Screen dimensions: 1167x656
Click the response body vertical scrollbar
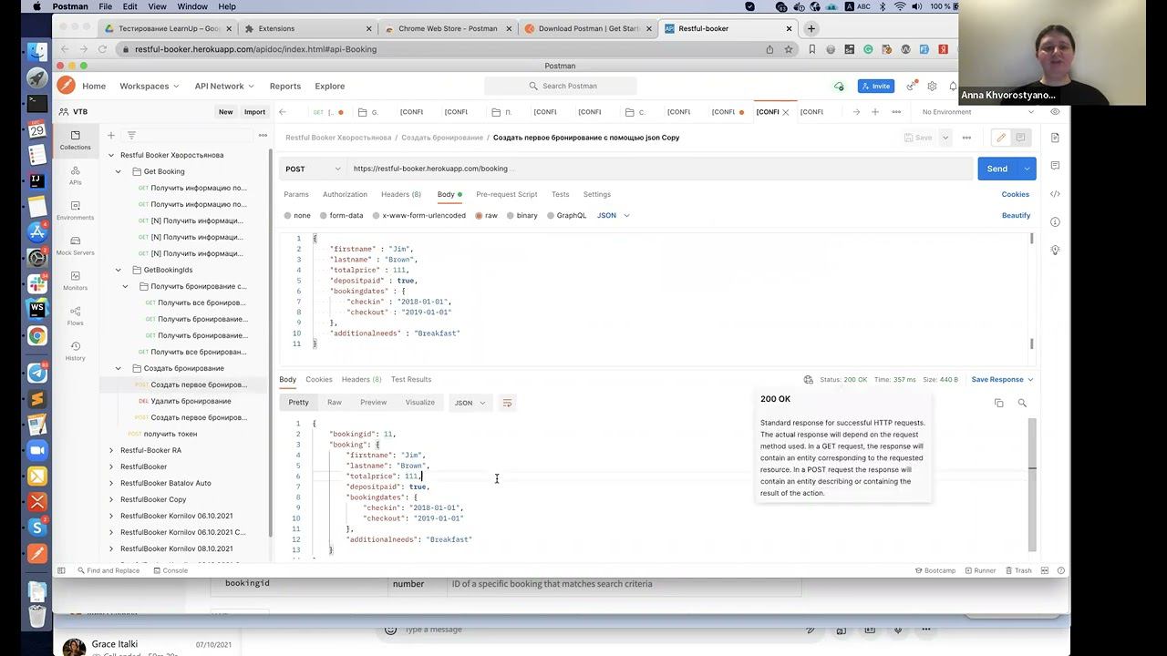[1032, 485]
